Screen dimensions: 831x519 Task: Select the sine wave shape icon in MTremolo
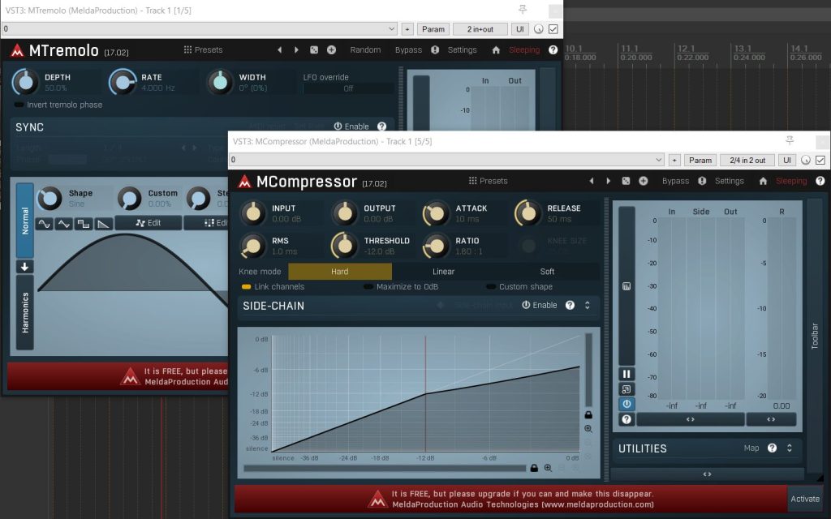tap(45, 224)
